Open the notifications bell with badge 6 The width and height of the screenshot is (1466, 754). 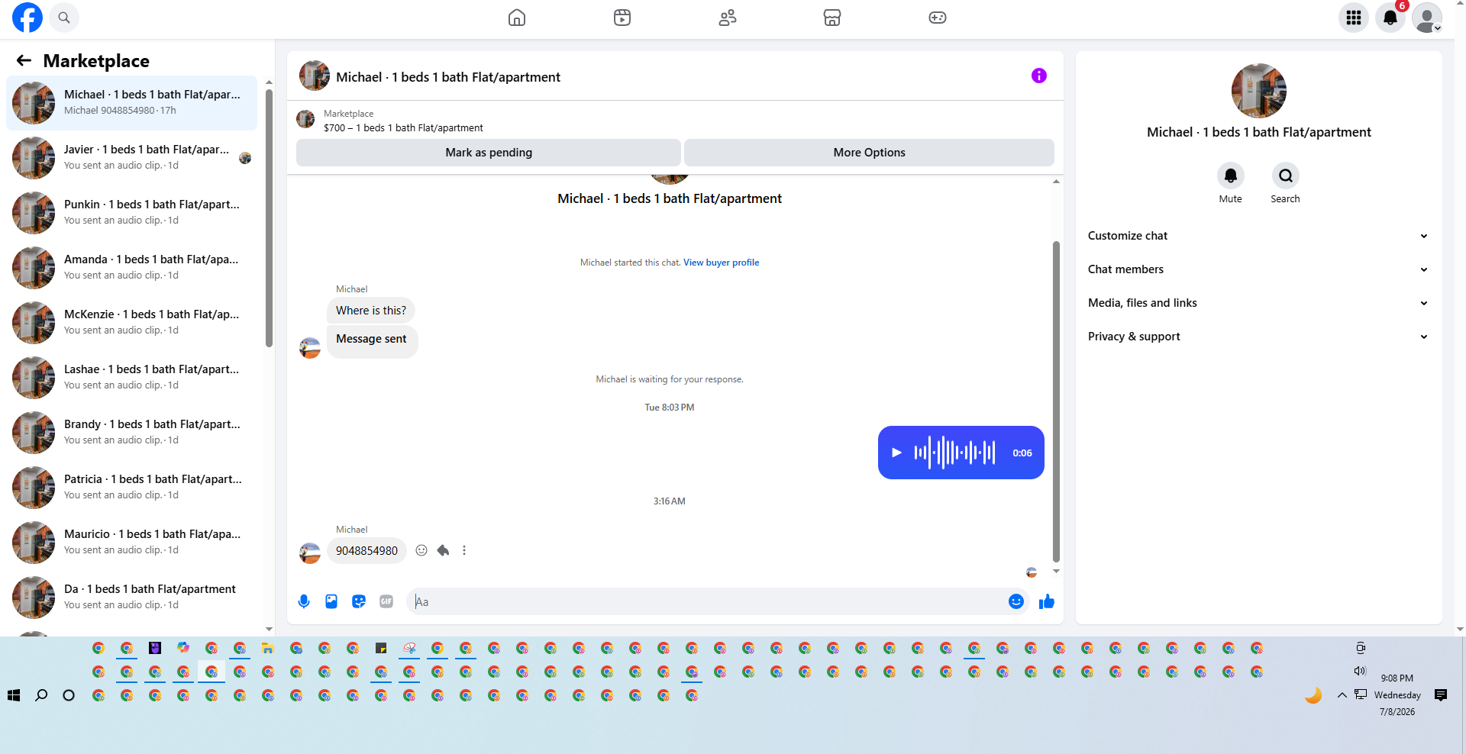tap(1390, 18)
